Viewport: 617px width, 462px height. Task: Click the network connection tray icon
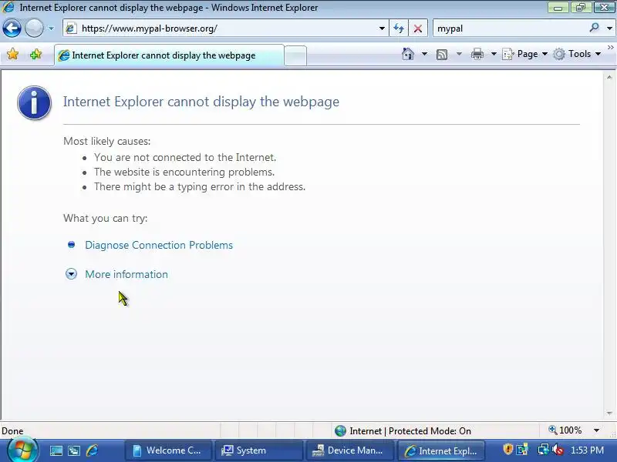pyautogui.click(x=544, y=449)
